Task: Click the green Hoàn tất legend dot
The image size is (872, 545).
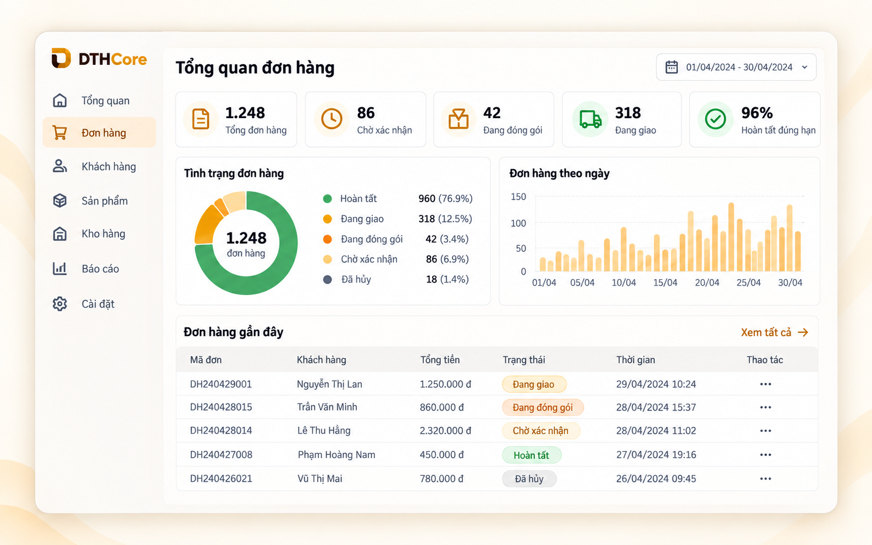Action: [x=327, y=198]
